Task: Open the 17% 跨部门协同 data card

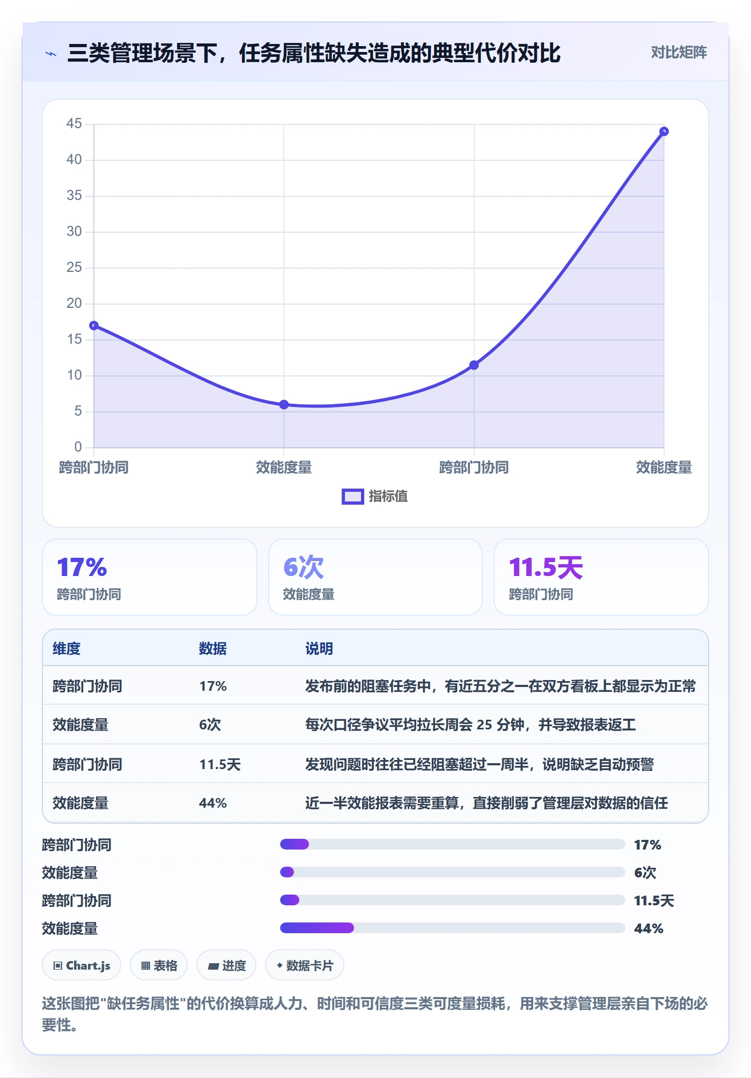Action: 150,577
